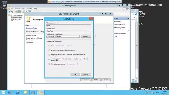Click the Customize... button
Image resolution: width=169 pixels, height=95 pixels.
click(x=72, y=64)
